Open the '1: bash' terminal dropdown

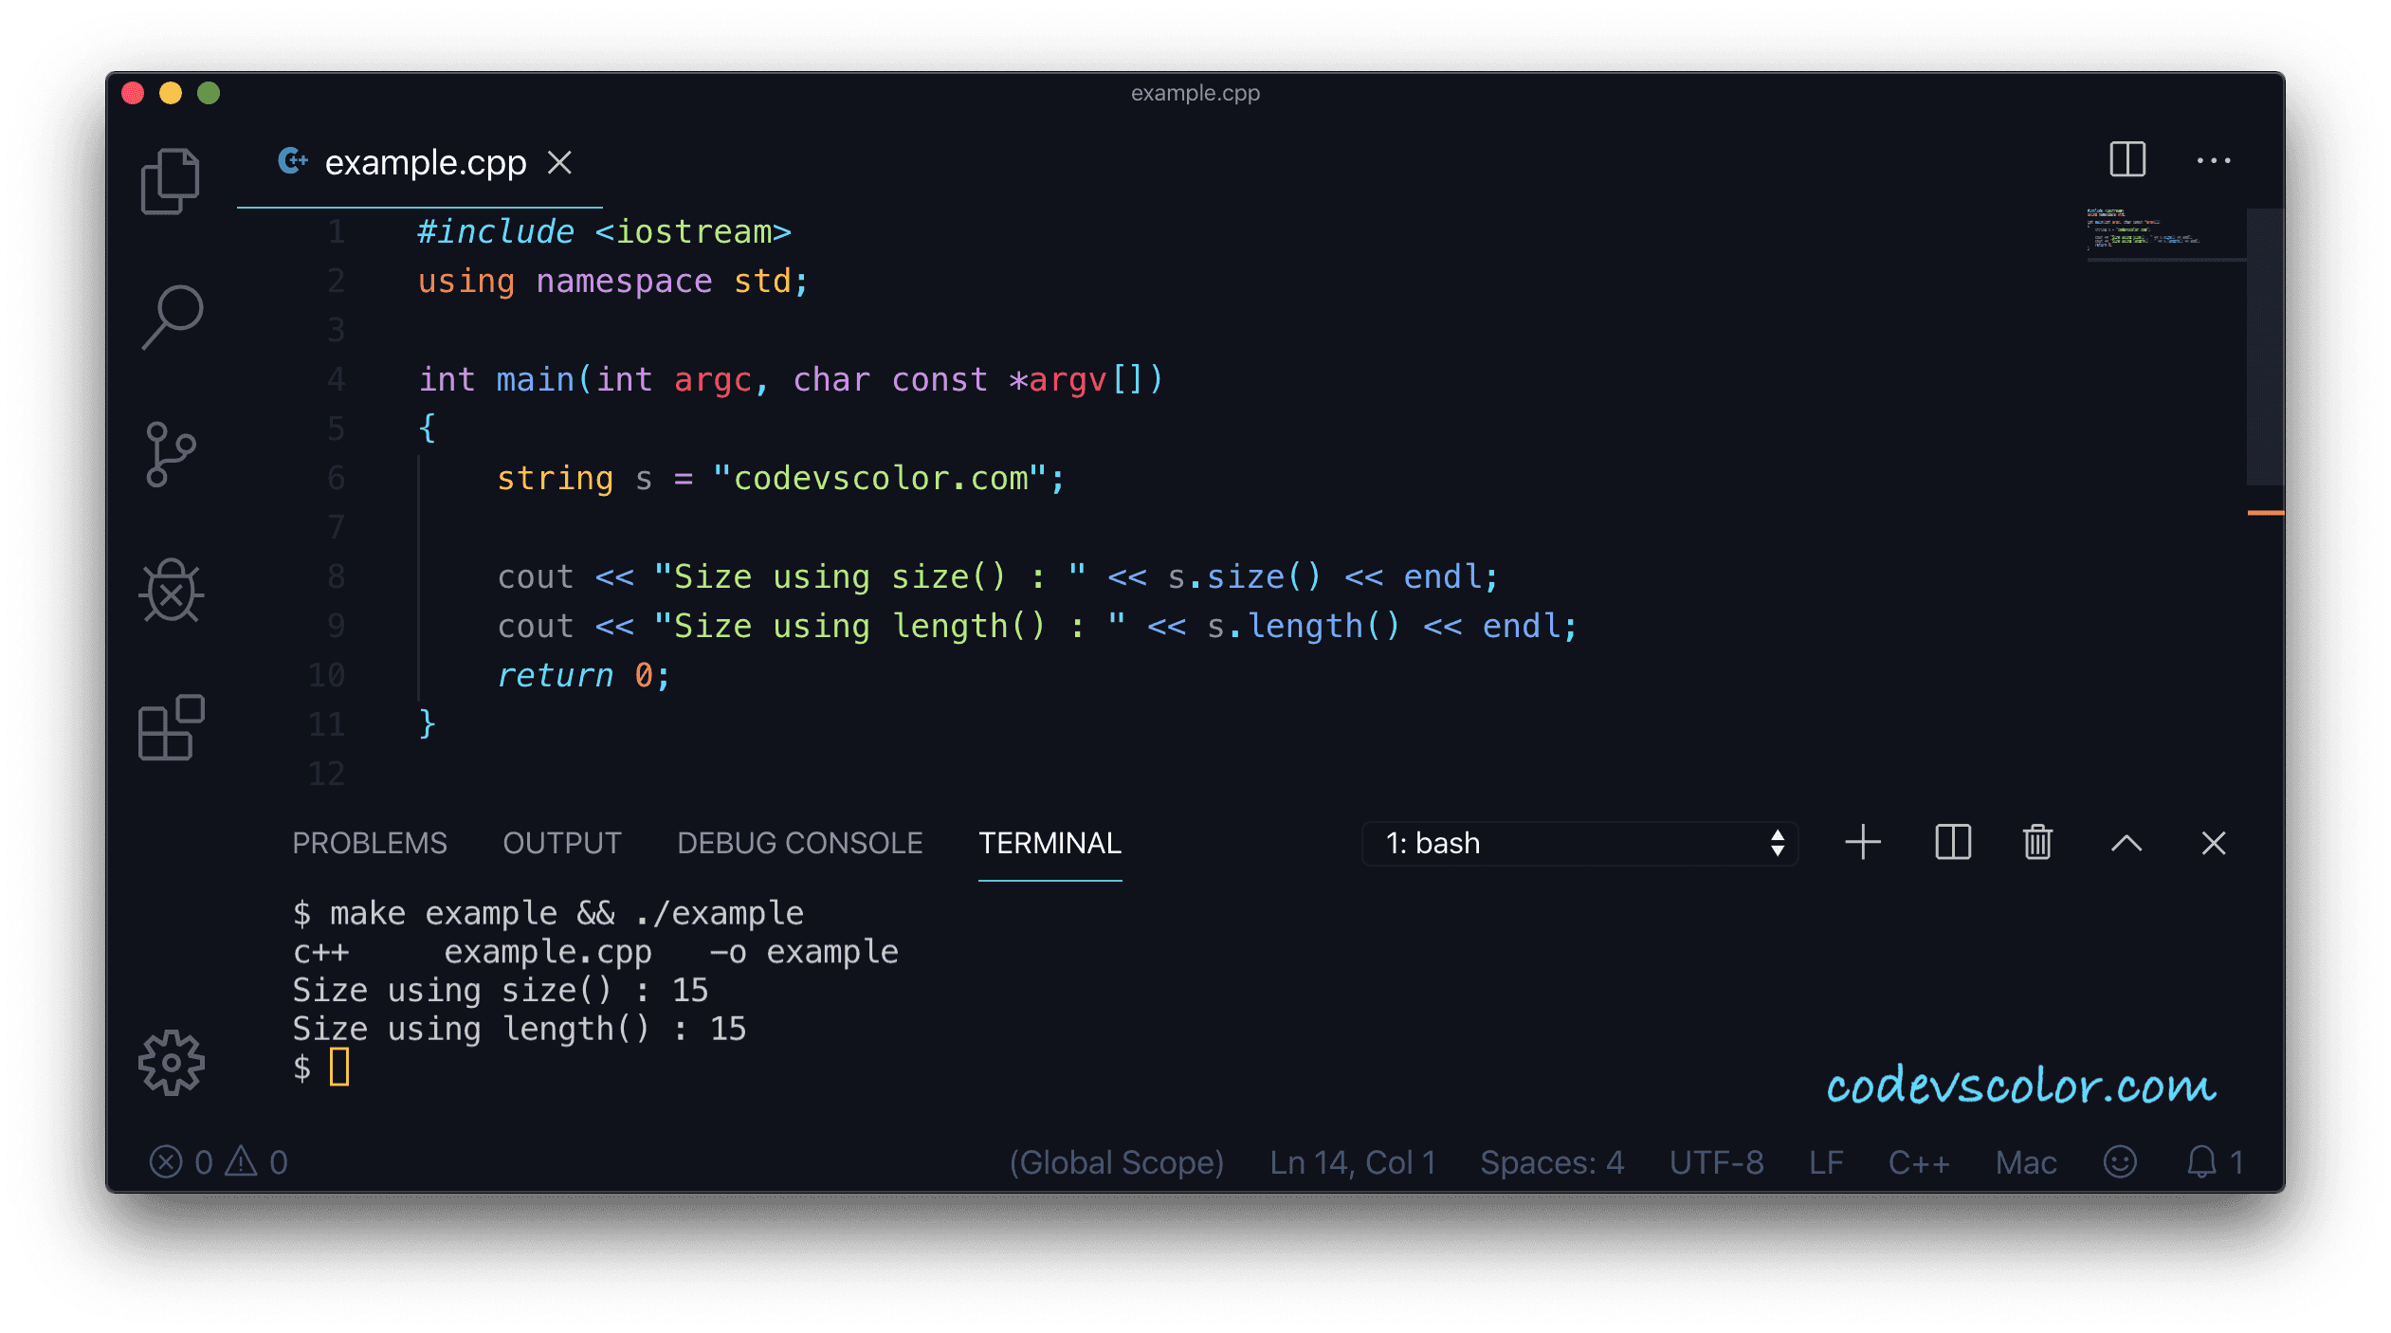1579,843
